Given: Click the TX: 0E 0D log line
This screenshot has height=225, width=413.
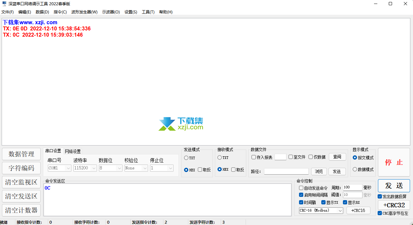Looking at the screenshot, I should click(47, 29).
